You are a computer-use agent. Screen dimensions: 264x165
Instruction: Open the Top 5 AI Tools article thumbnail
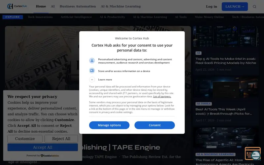pyautogui.click(x=226, y=36)
